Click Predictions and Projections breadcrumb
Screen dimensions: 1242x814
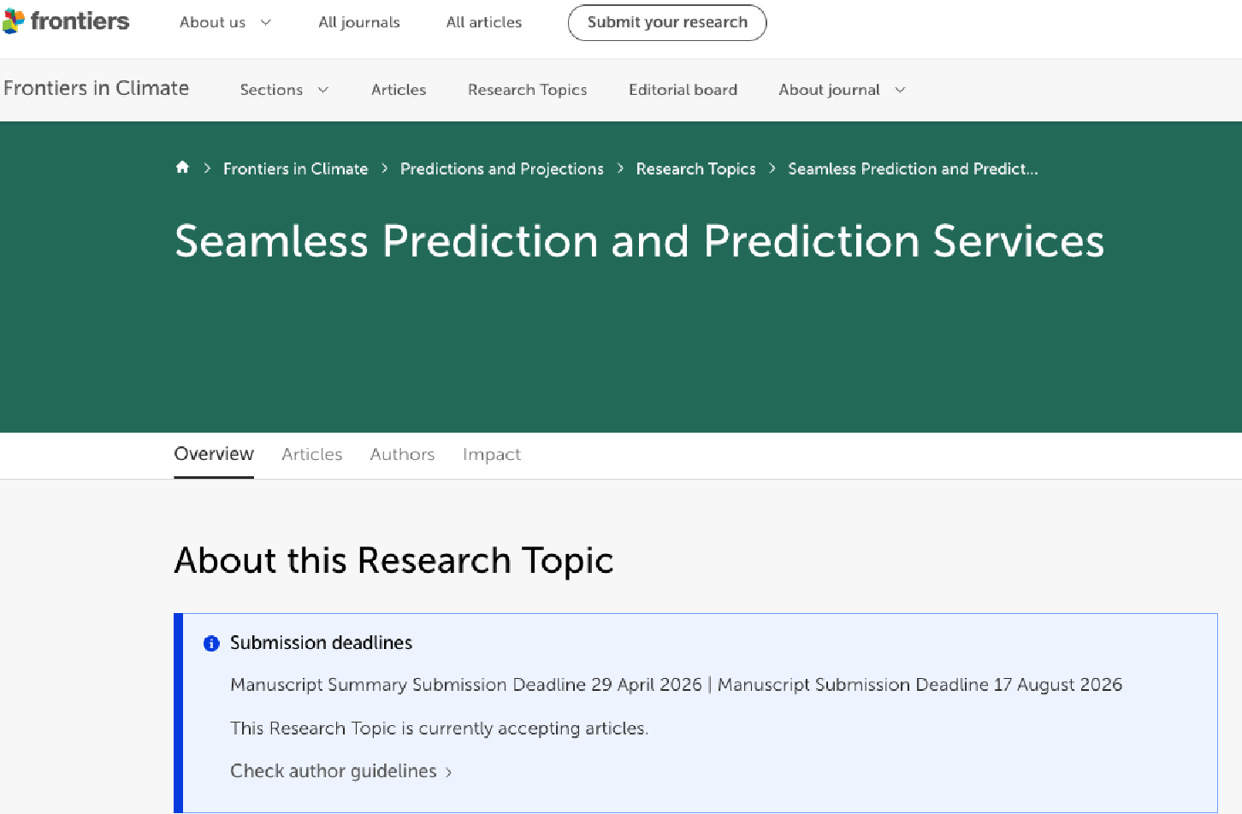[x=502, y=169]
